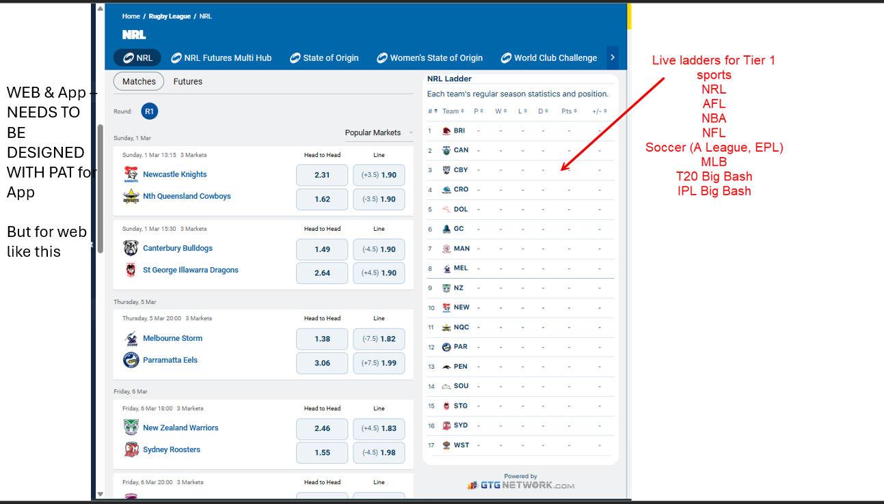This screenshot has height=504, width=884.
Task: Open GTG Network powered-by link
Action: tap(521, 485)
